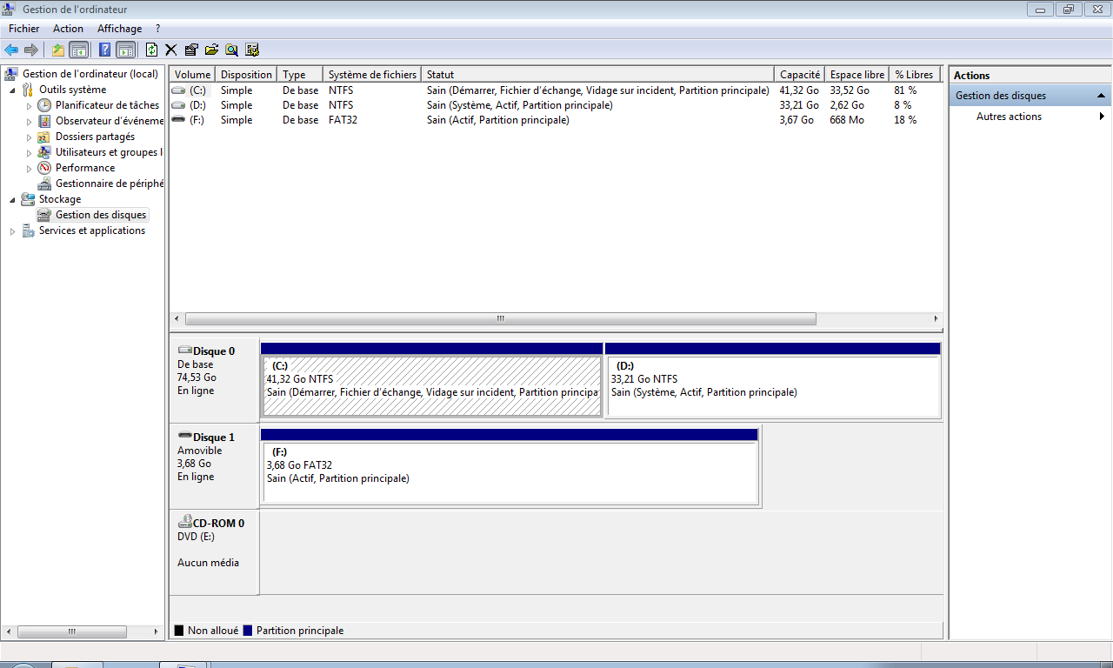1113x668 pixels.
Task: Select the (C:) partition block on Disque 0
Action: pyautogui.click(x=431, y=385)
